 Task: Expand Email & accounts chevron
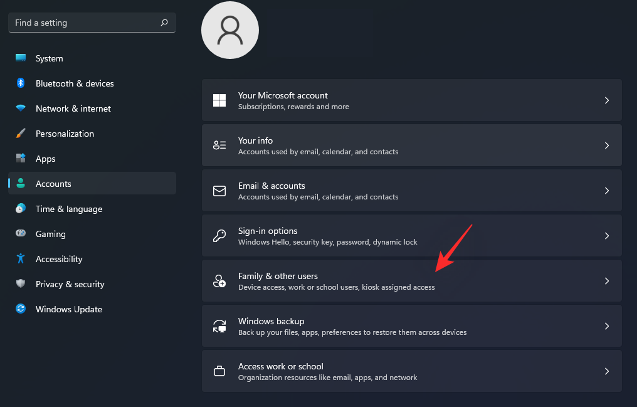(x=606, y=191)
